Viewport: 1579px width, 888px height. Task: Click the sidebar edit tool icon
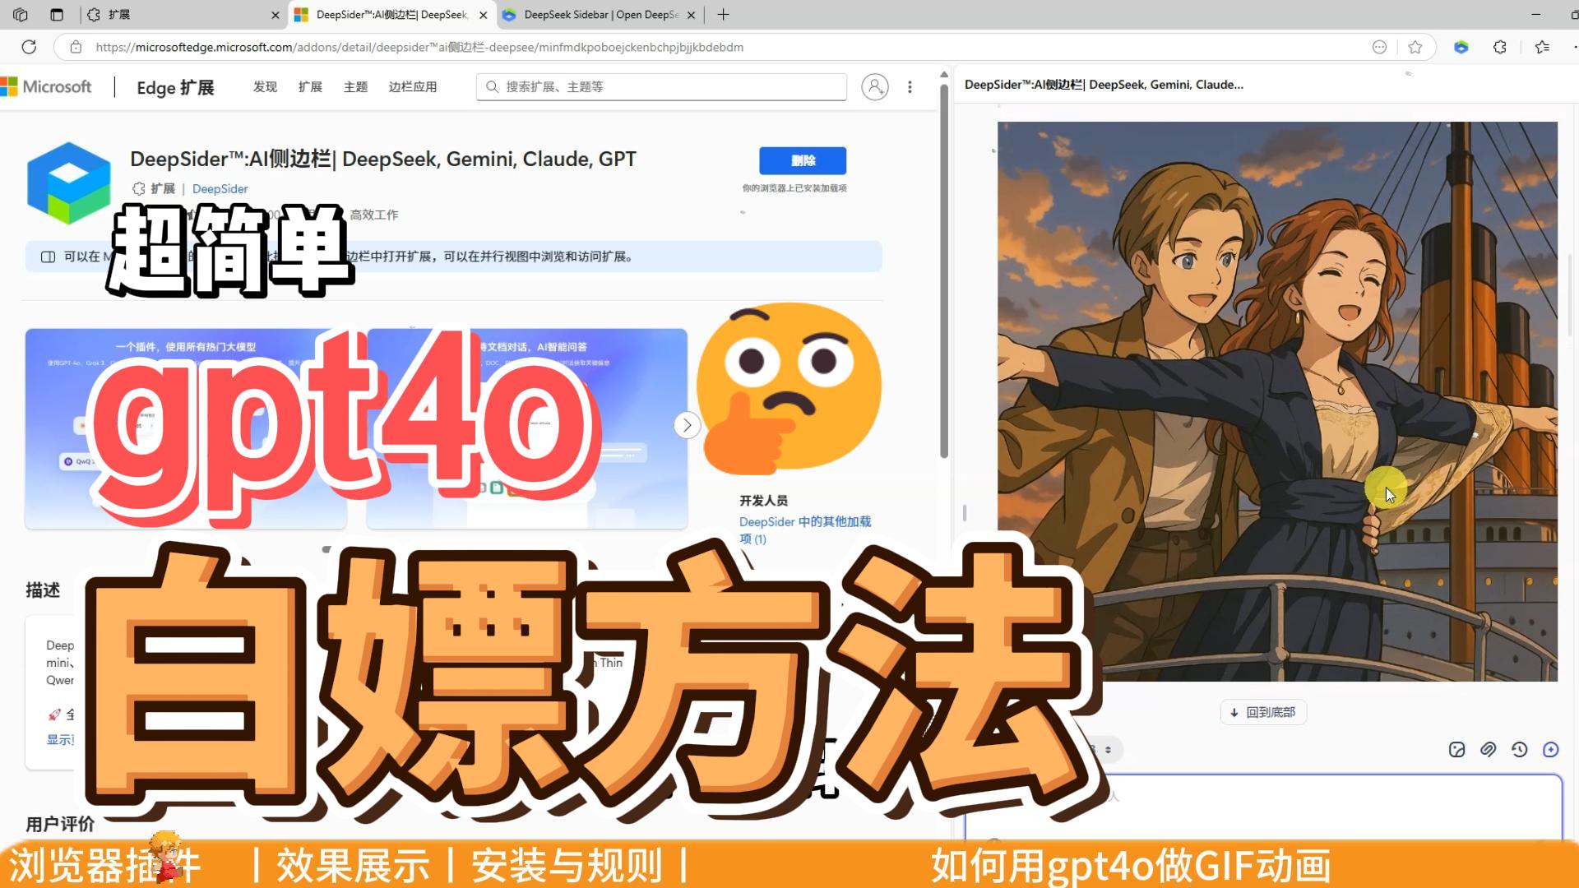click(1456, 749)
